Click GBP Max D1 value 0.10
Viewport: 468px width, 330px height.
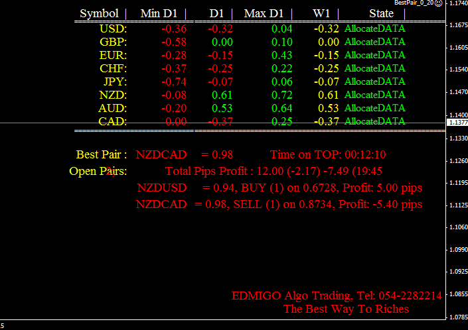[282, 42]
